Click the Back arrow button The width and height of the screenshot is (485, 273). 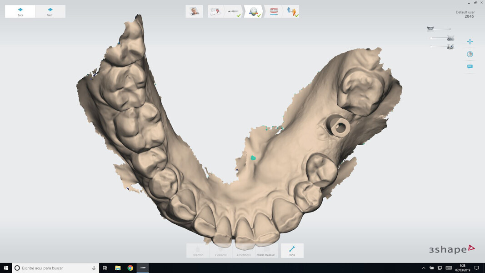20,11
